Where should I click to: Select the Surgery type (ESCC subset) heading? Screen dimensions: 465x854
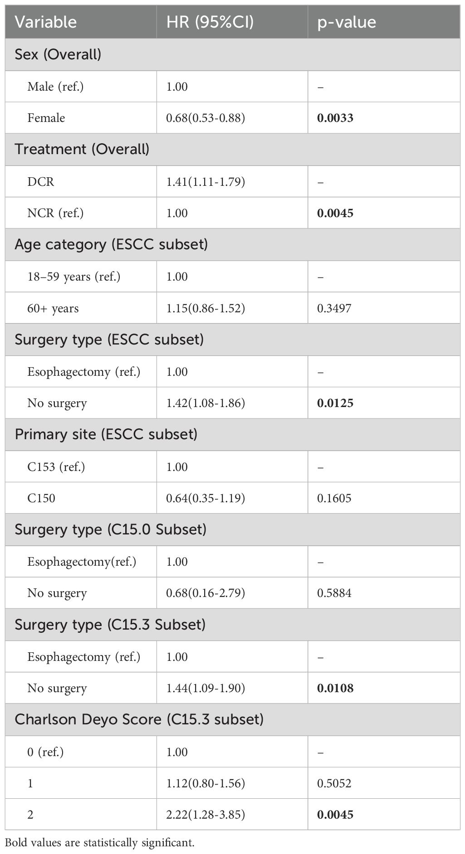click(109, 339)
